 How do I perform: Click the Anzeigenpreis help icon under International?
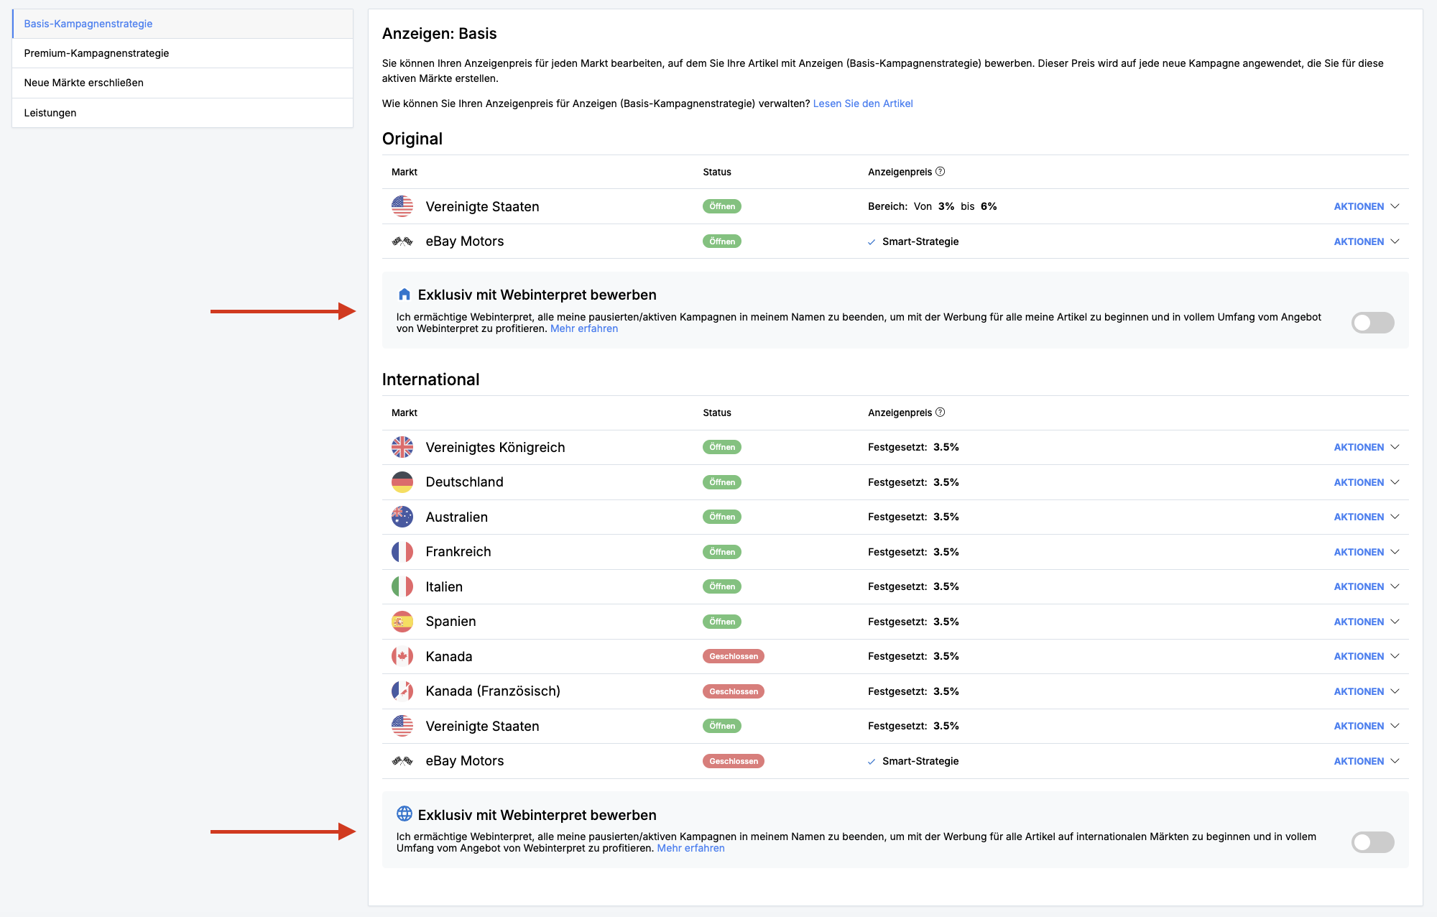[x=941, y=413]
